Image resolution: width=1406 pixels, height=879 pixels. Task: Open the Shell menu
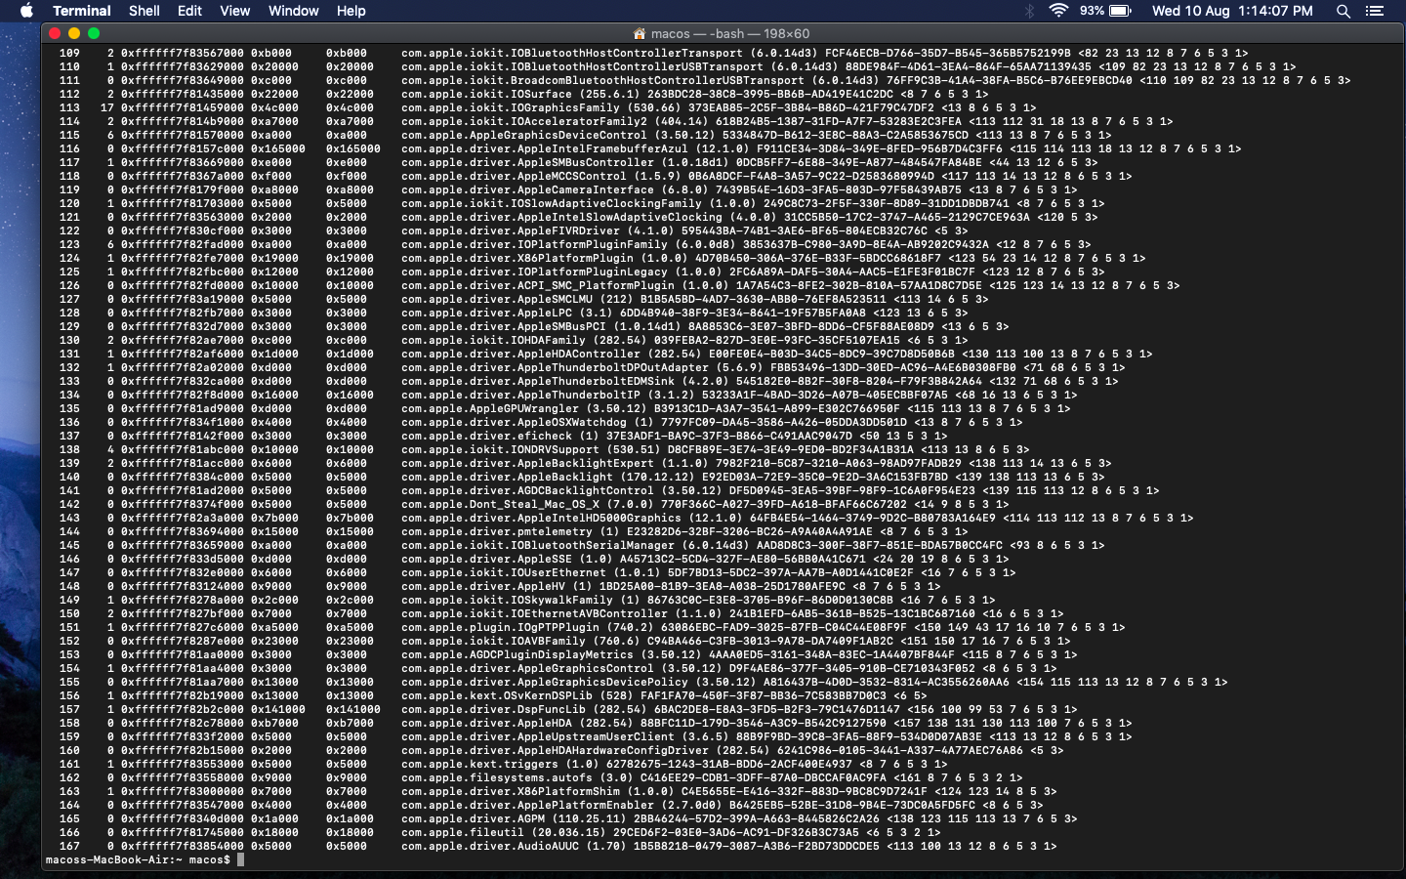[x=145, y=11]
